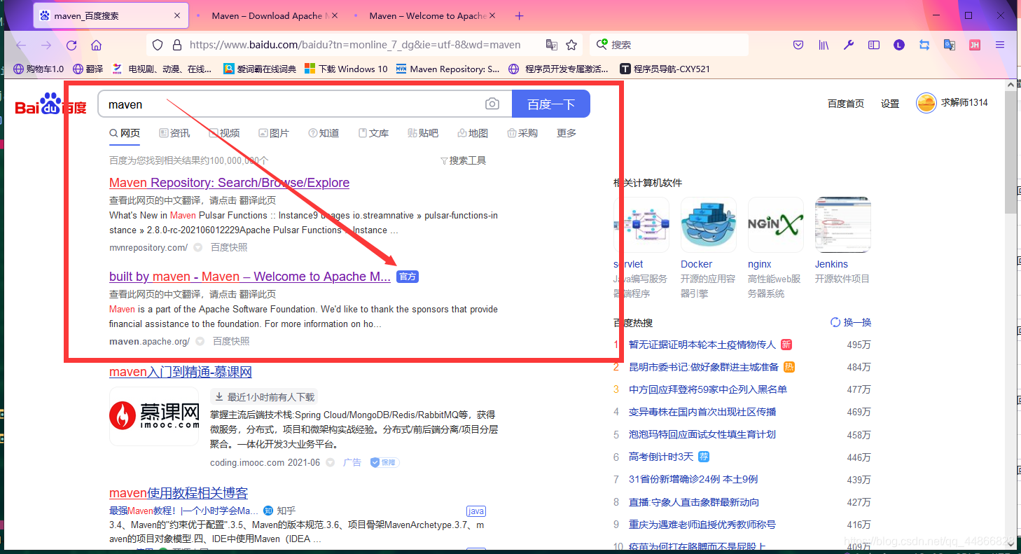
Task: Go back to the previous page
Action: (21, 45)
